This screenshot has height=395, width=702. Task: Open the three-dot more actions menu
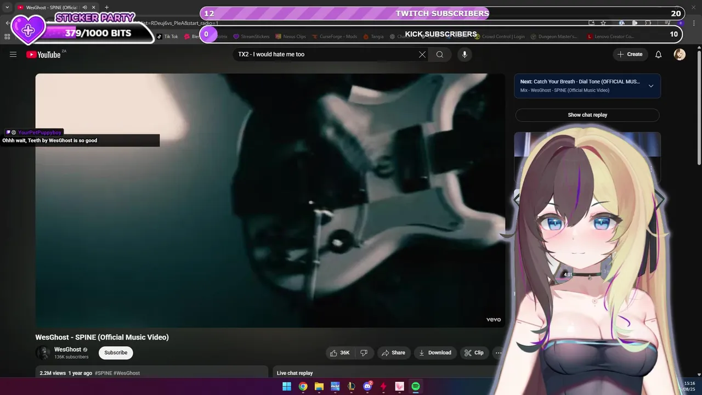coord(498,353)
